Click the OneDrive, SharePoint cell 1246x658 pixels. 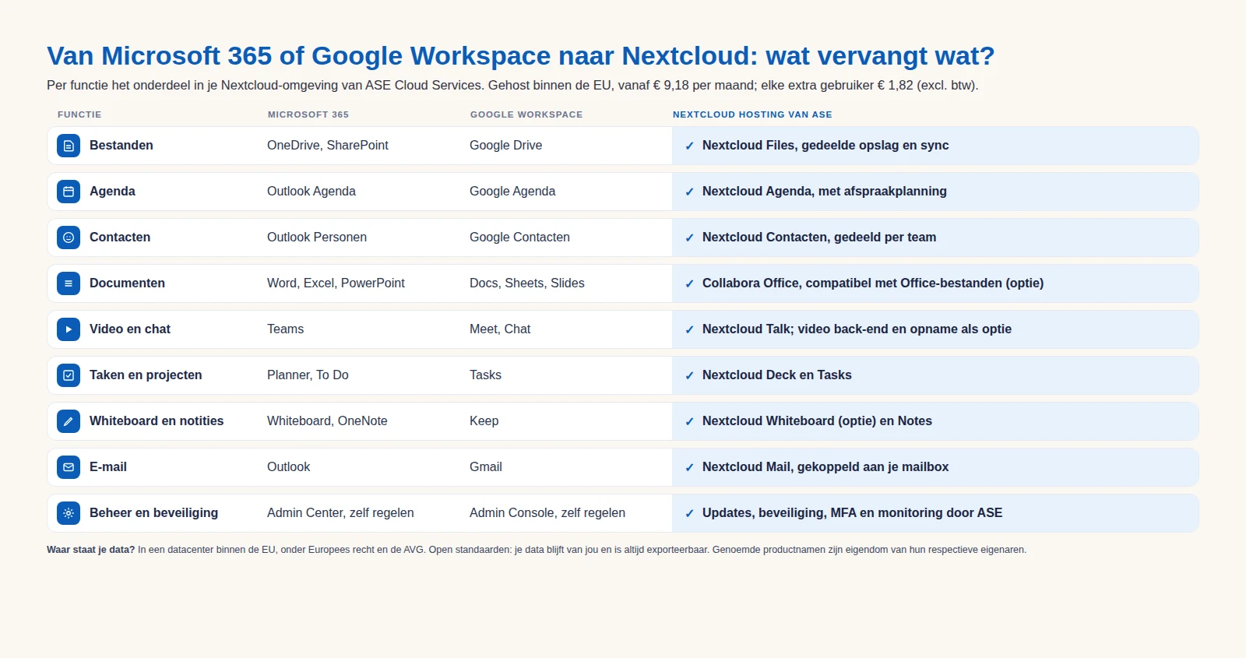coord(328,146)
